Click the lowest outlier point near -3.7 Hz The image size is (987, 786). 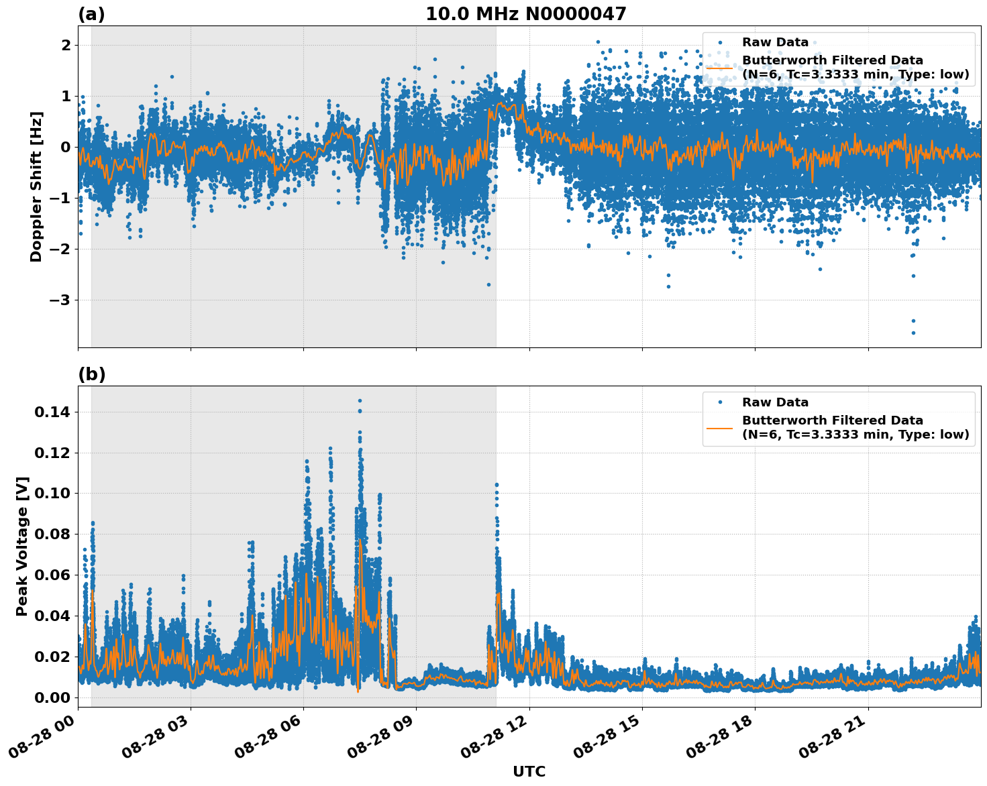[913, 332]
